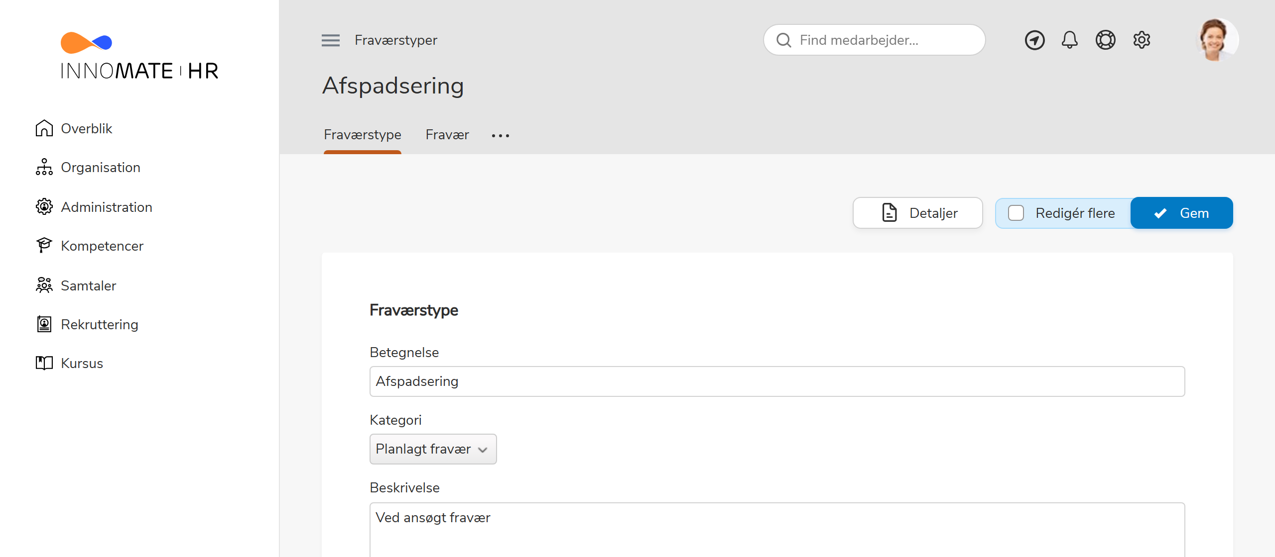
Task: Save with the Gem button
Action: pyautogui.click(x=1181, y=213)
